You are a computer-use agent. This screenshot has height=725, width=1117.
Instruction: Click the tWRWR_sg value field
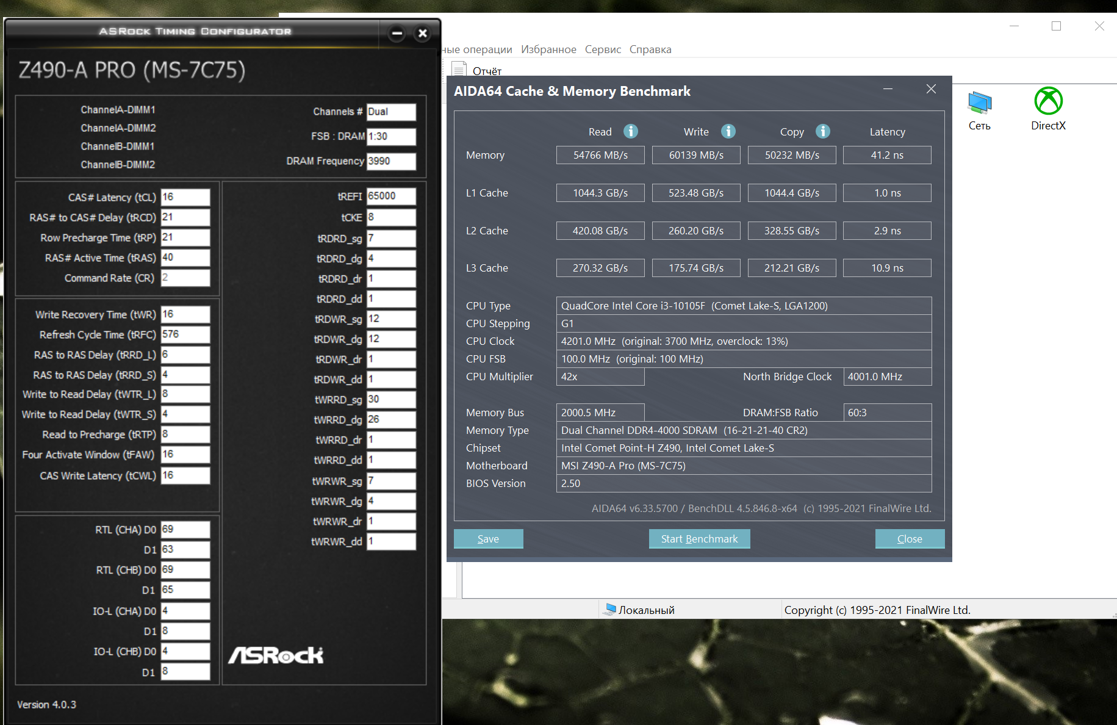point(391,481)
